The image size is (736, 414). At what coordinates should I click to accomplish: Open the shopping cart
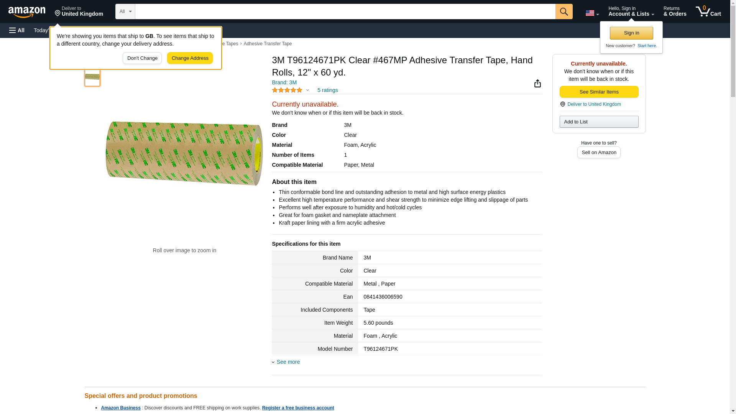708,11
